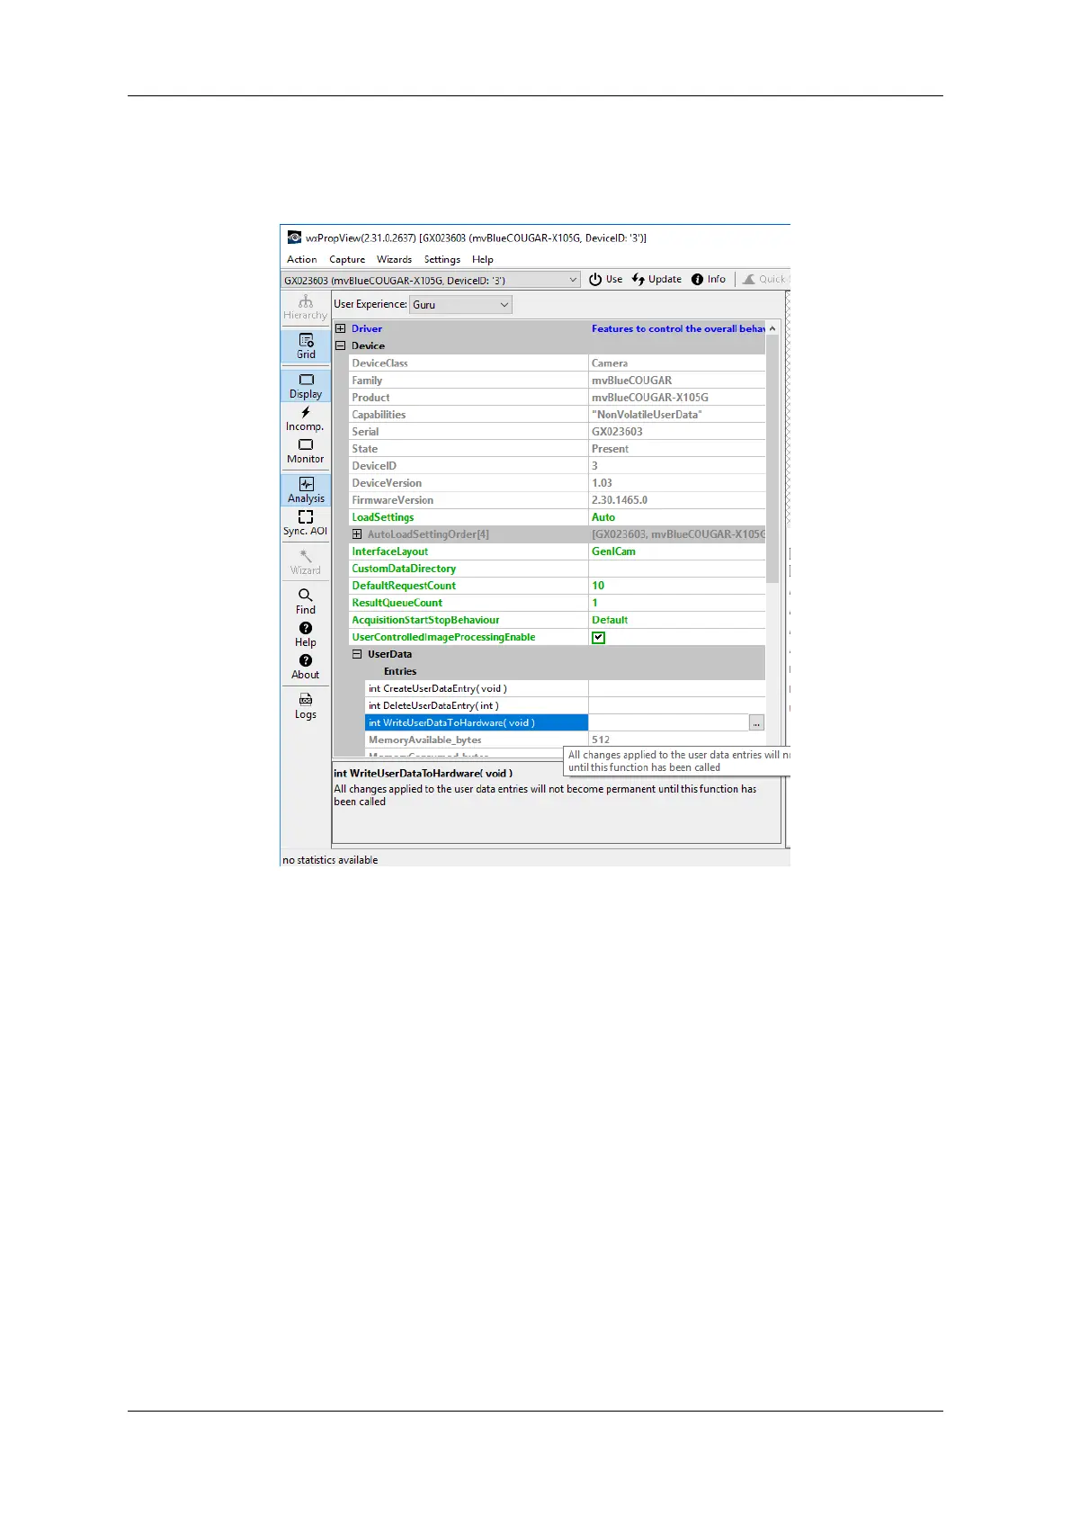
Task: Click the Capabilities value "NonVolatileUserData"
Action: (x=647, y=415)
